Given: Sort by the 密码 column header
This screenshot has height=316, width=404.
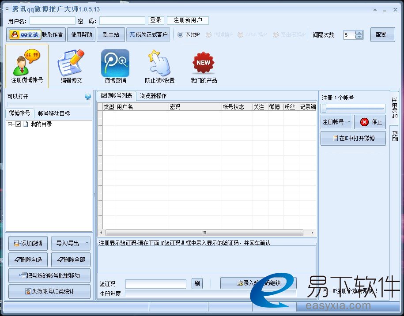Looking at the screenshot, I should [x=195, y=107].
